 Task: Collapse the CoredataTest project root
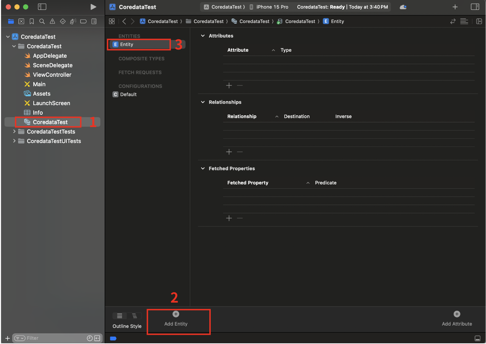(8, 37)
